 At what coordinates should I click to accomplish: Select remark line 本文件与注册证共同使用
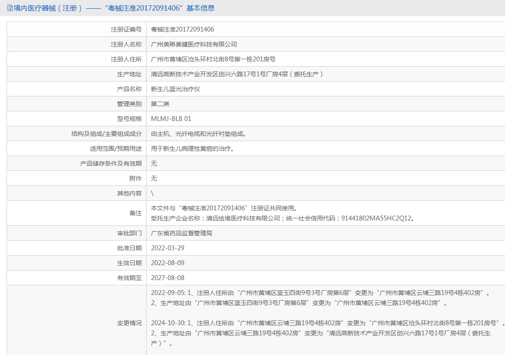(x=224, y=208)
